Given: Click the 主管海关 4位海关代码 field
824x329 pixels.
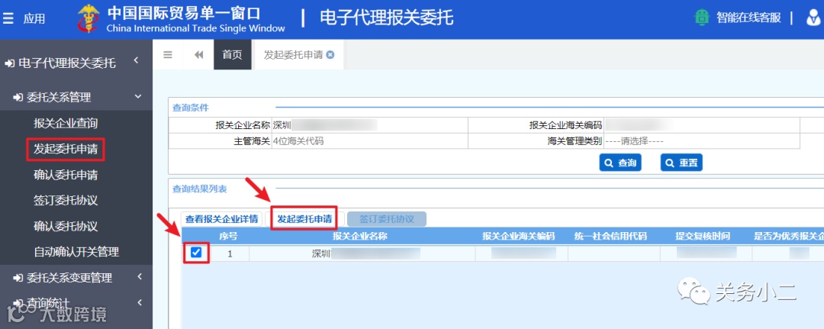Looking at the screenshot, I should (369, 141).
